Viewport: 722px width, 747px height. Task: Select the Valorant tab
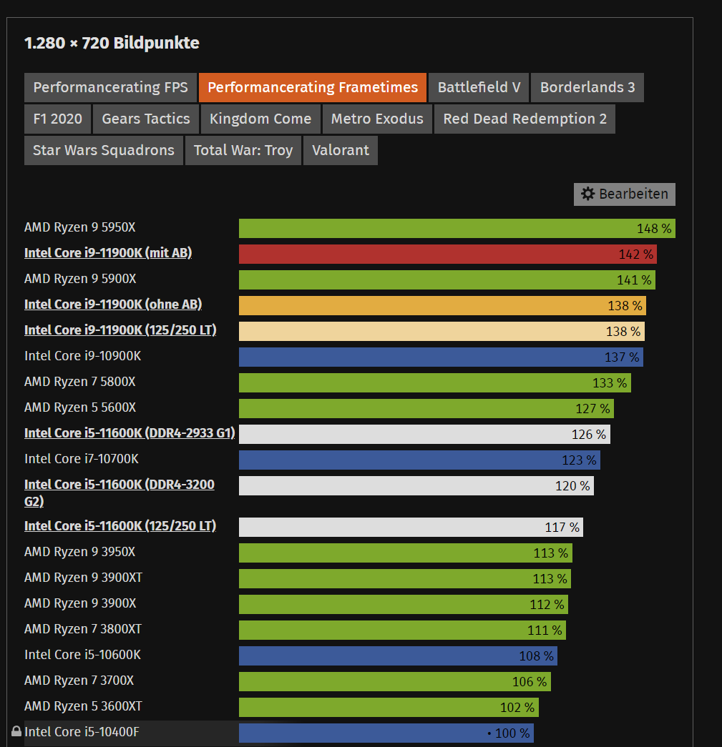pyautogui.click(x=341, y=150)
